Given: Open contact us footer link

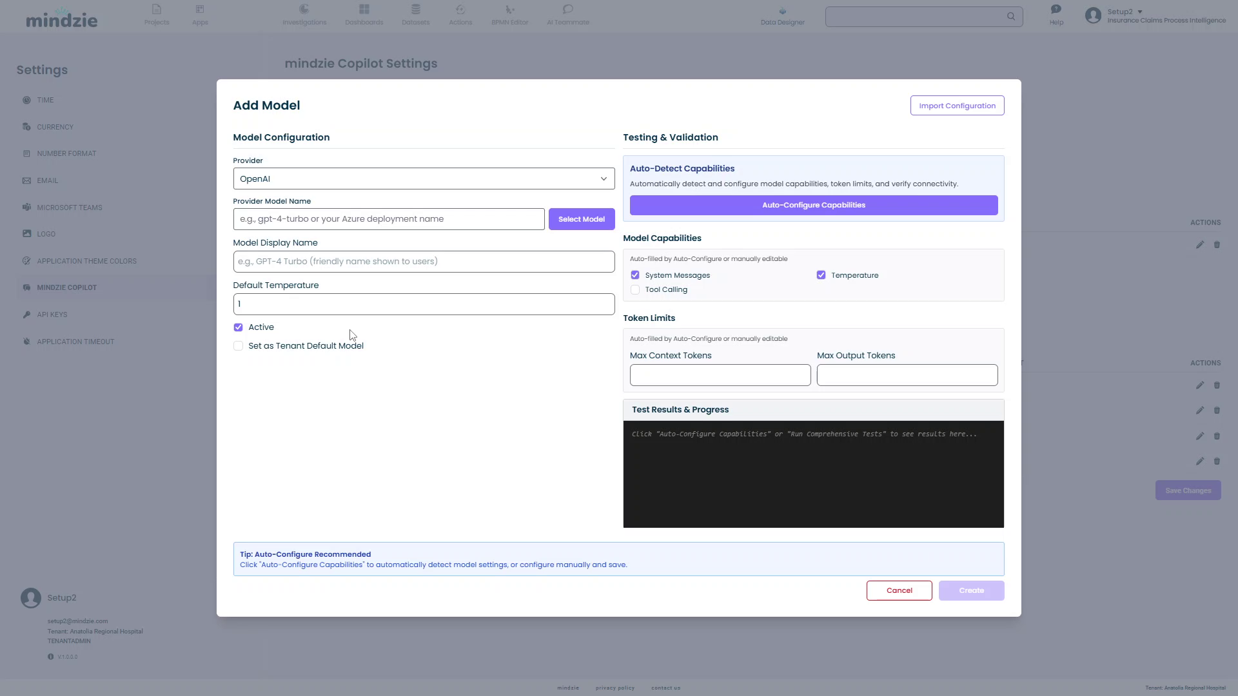Looking at the screenshot, I should [665, 688].
